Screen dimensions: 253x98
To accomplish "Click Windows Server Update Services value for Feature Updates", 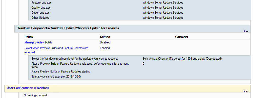I will pos(163,3).
